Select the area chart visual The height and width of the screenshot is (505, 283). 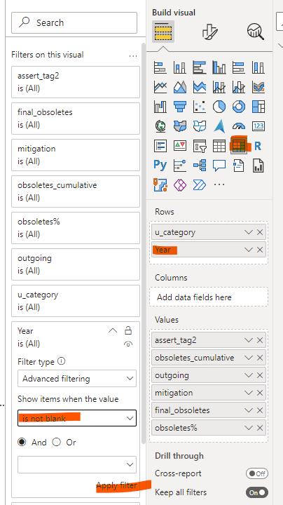[x=179, y=87]
